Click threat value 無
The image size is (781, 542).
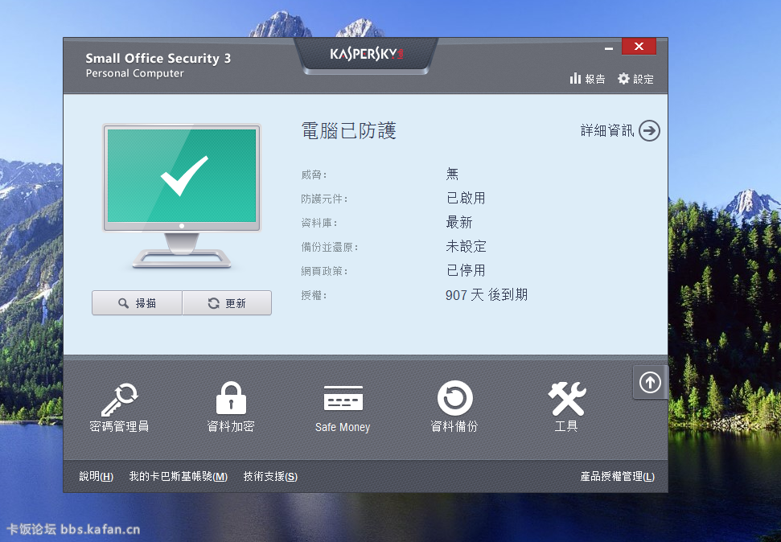click(452, 174)
